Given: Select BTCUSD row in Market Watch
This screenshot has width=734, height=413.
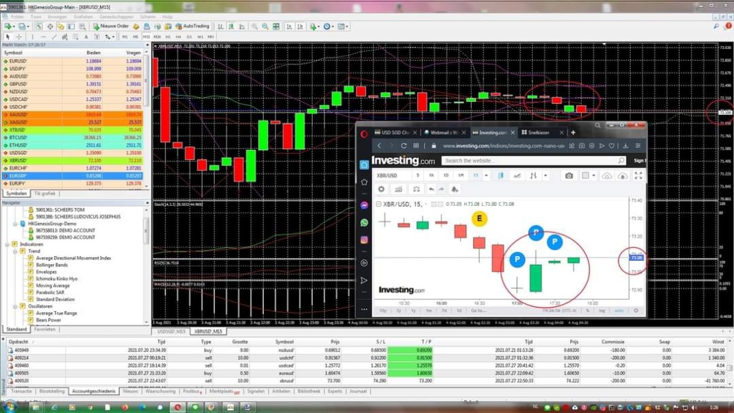Looking at the screenshot, I should [x=73, y=138].
